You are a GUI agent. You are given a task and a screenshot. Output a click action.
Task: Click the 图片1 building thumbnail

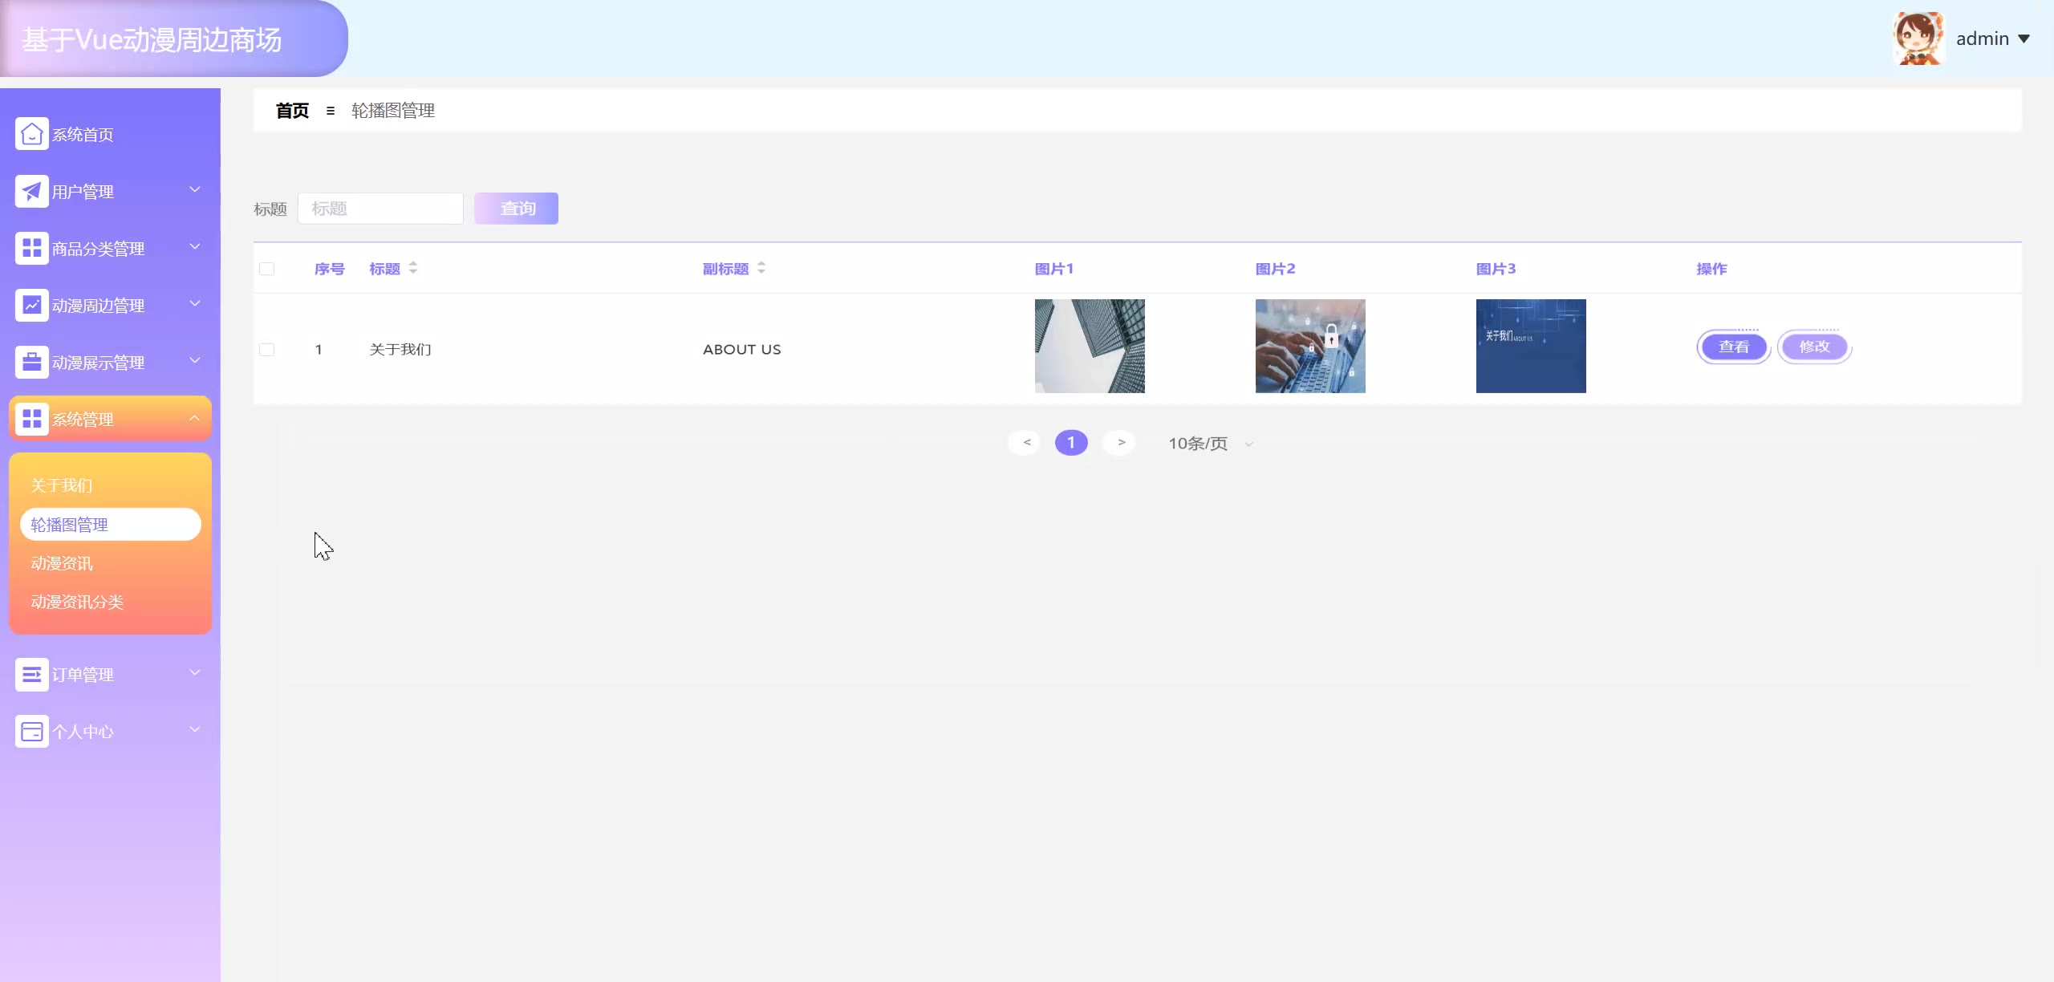(x=1090, y=346)
